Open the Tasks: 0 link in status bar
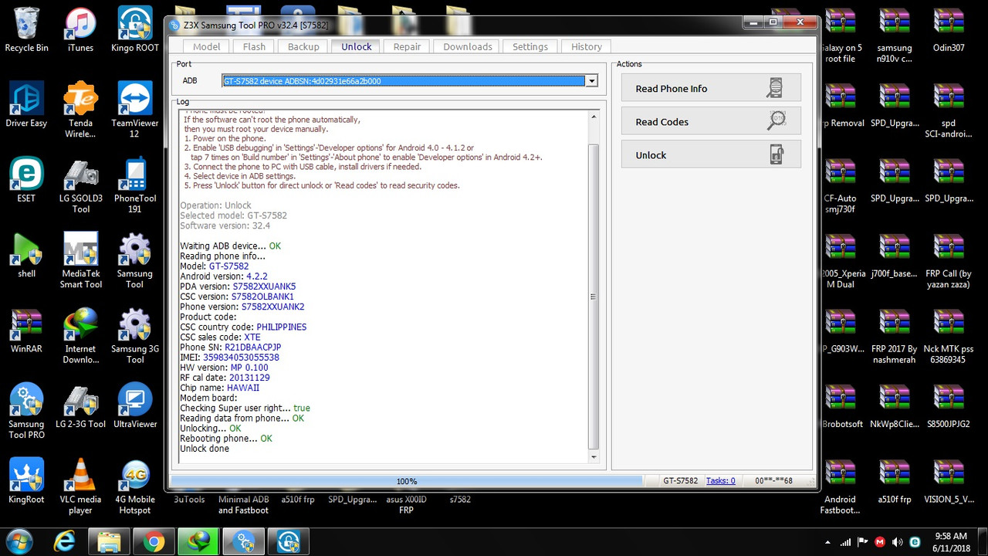988x556 pixels. point(721,481)
